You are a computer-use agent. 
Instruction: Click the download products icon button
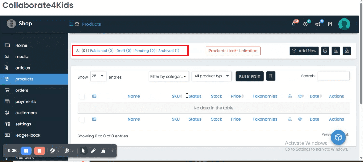tap(347, 51)
